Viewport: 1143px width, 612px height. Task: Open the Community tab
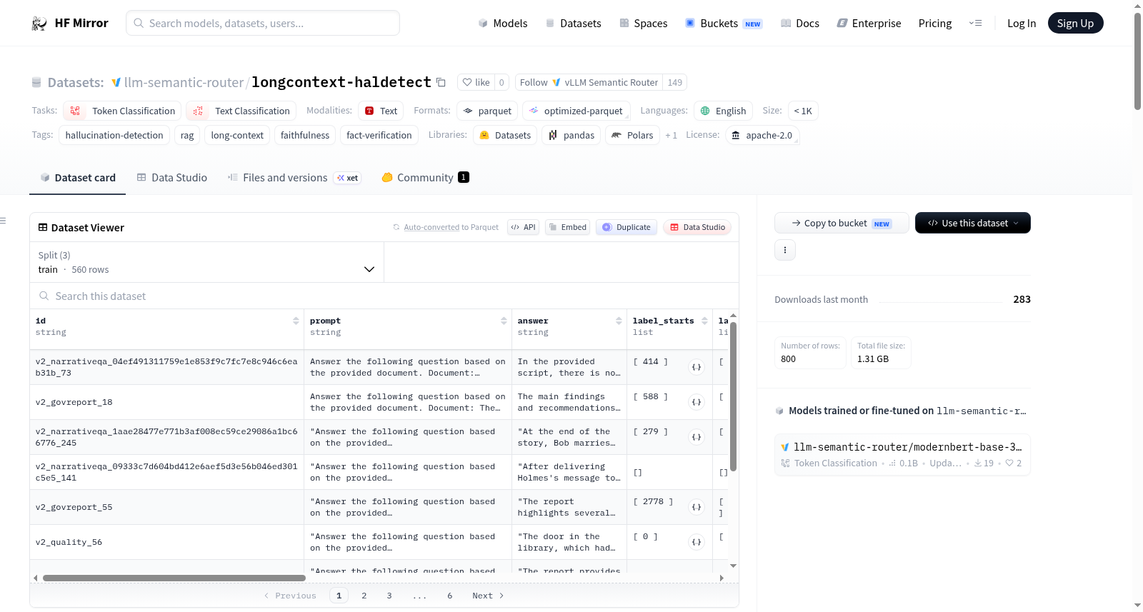(x=425, y=178)
